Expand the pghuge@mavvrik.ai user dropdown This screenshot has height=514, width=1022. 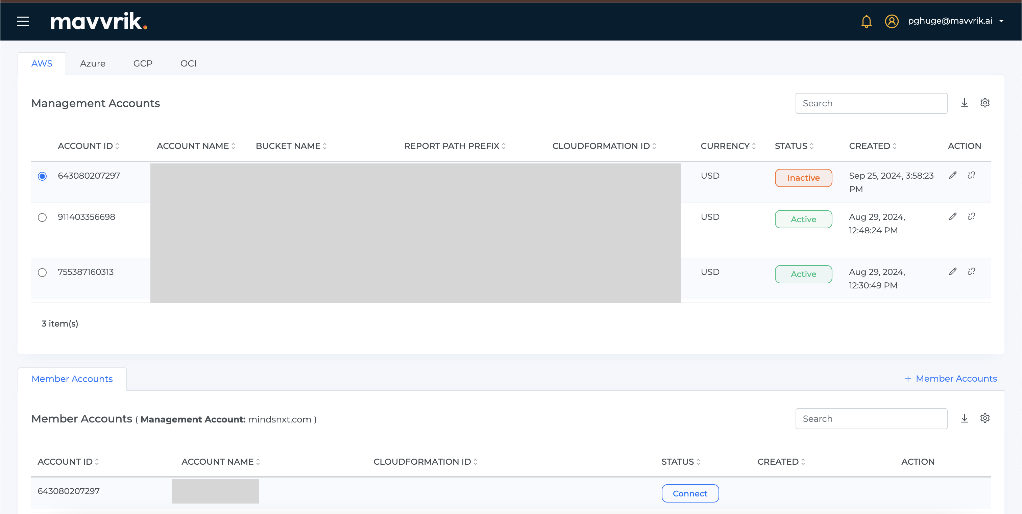coord(1001,21)
